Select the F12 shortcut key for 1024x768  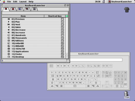(x=62, y=49)
